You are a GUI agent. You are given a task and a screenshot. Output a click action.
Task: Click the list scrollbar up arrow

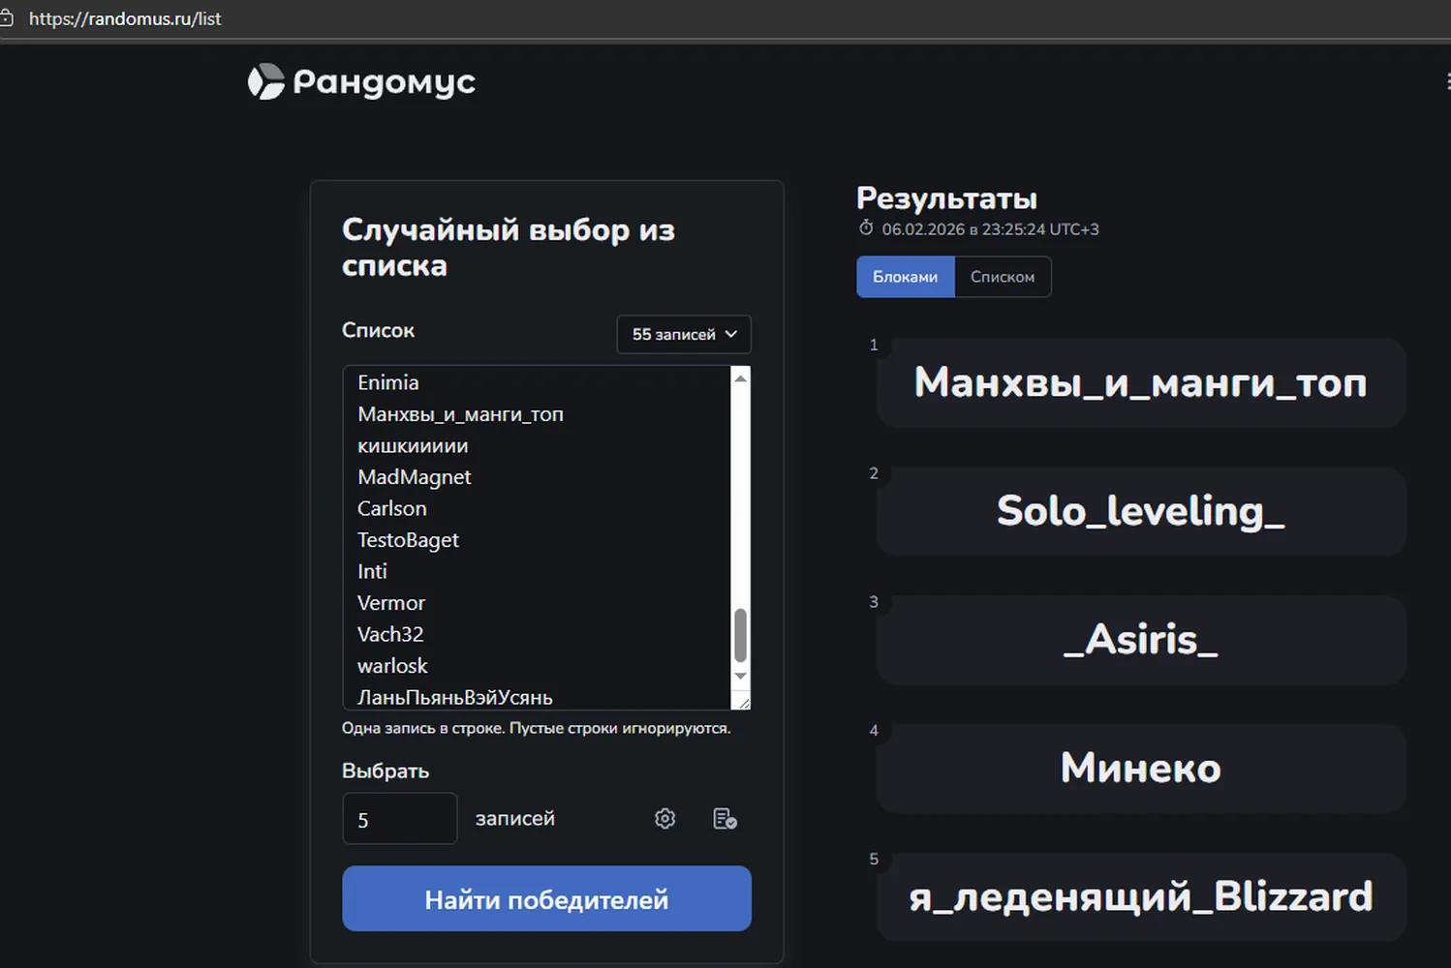(741, 378)
